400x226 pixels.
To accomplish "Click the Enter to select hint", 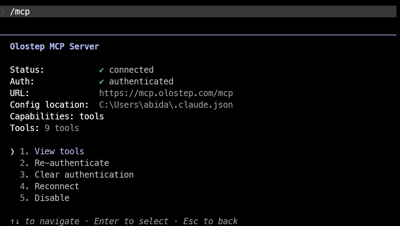I will pos(131,221).
